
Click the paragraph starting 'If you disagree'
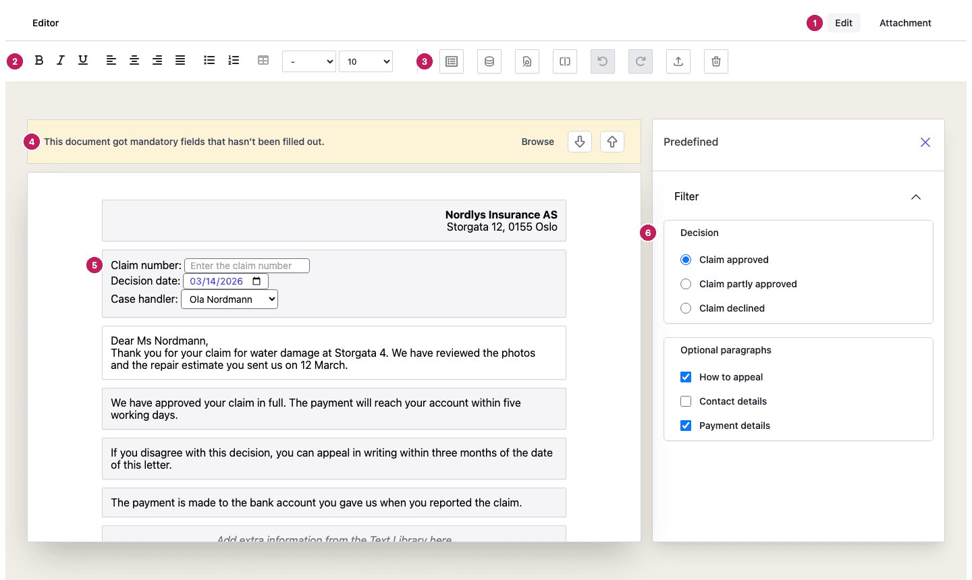point(334,459)
